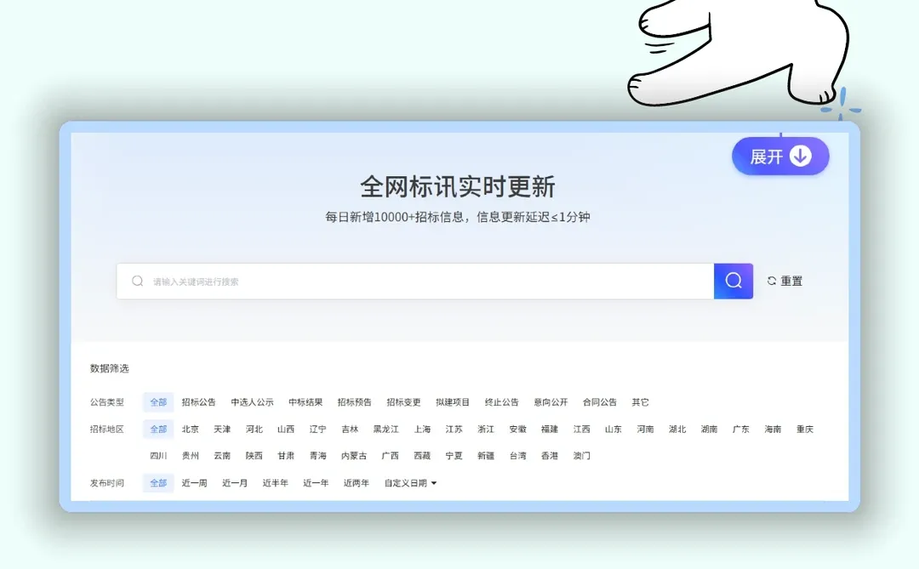Select the 近两年 time filter
Screen dimensions: 919x569
click(x=356, y=482)
